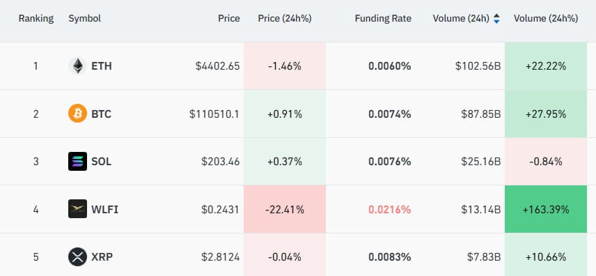Click ranking number 1 for ETH
596x276 pixels.
[36, 66]
